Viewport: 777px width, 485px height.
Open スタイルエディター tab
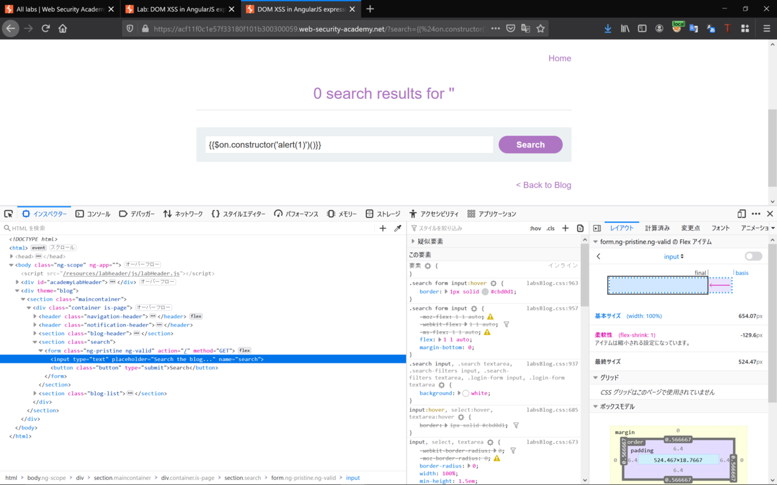[x=238, y=214]
